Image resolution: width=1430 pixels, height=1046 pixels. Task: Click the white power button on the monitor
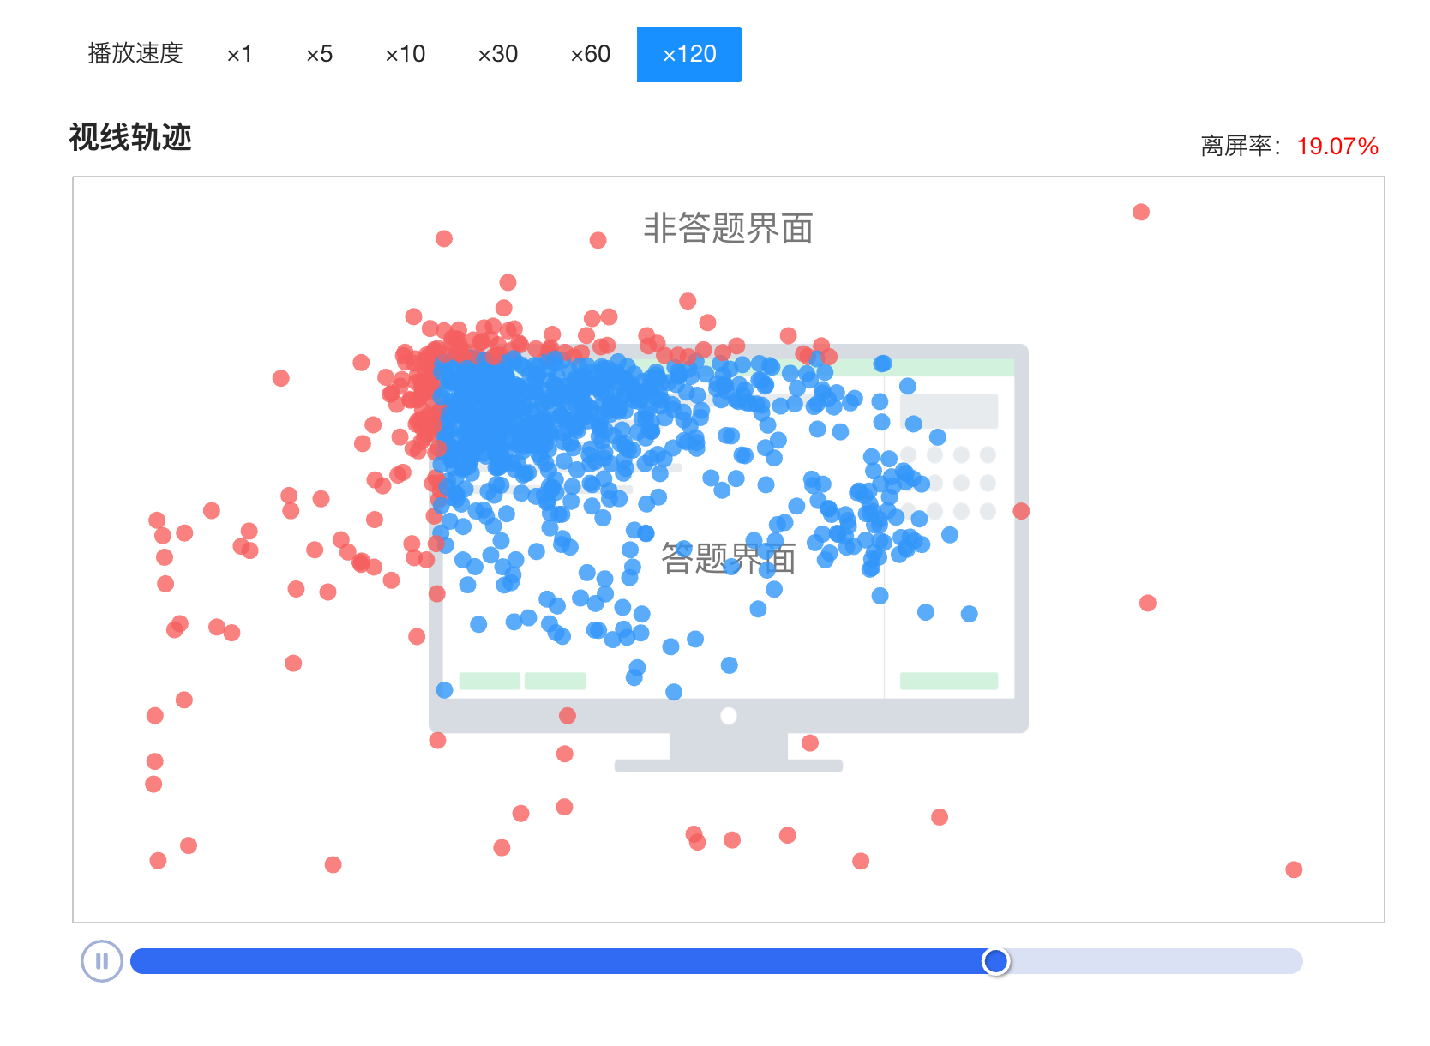pos(729,716)
